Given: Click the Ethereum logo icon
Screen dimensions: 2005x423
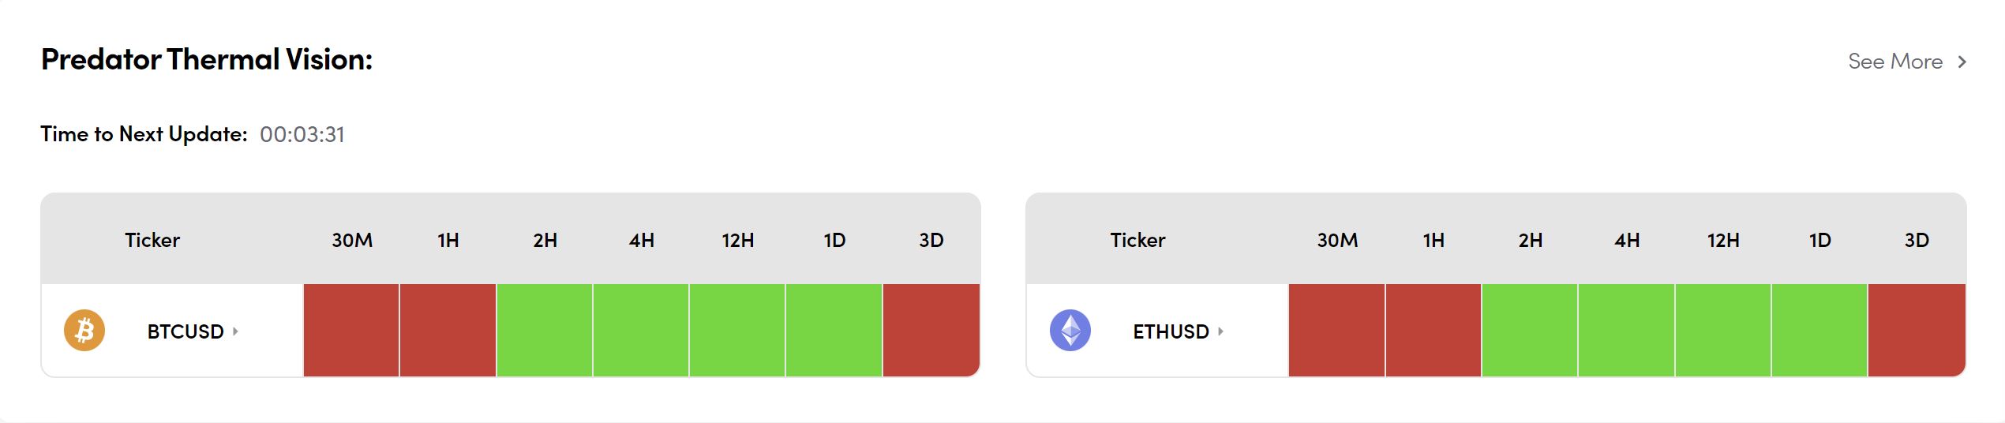Looking at the screenshot, I should click(x=1070, y=330).
